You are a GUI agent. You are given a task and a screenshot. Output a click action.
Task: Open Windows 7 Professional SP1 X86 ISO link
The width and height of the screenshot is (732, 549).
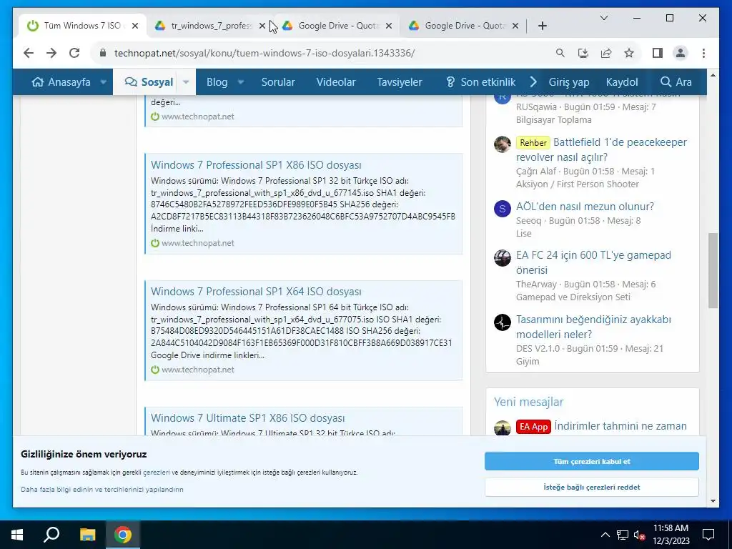[x=256, y=165]
